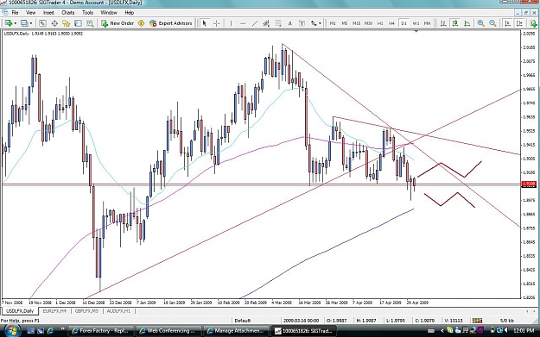Select the text label 'T' tool
The image size is (540, 337).
[302, 23]
